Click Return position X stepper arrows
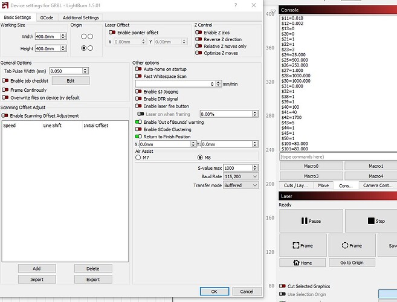This screenshot has width=397, height=302. (x=193, y=144)
